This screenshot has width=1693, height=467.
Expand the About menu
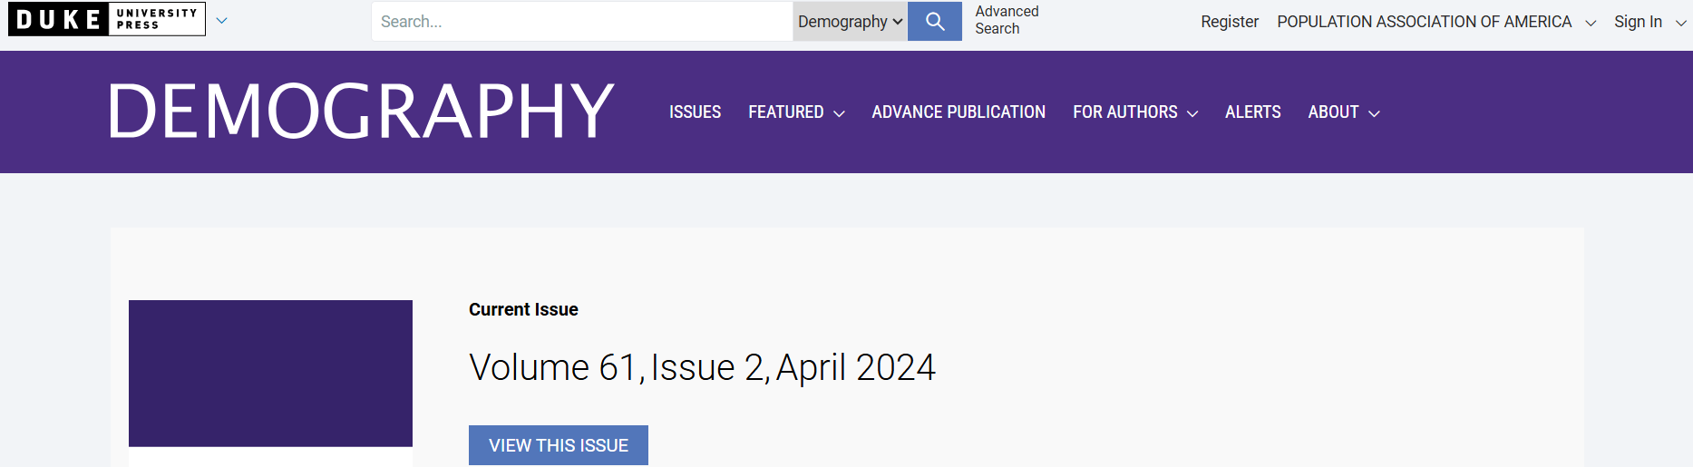point(1344,112)
